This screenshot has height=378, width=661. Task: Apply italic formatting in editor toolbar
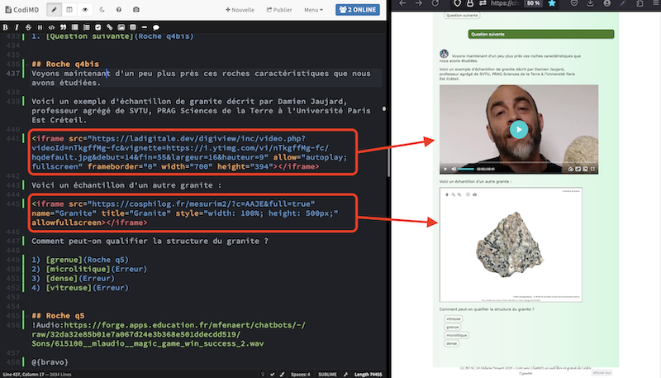17,27
